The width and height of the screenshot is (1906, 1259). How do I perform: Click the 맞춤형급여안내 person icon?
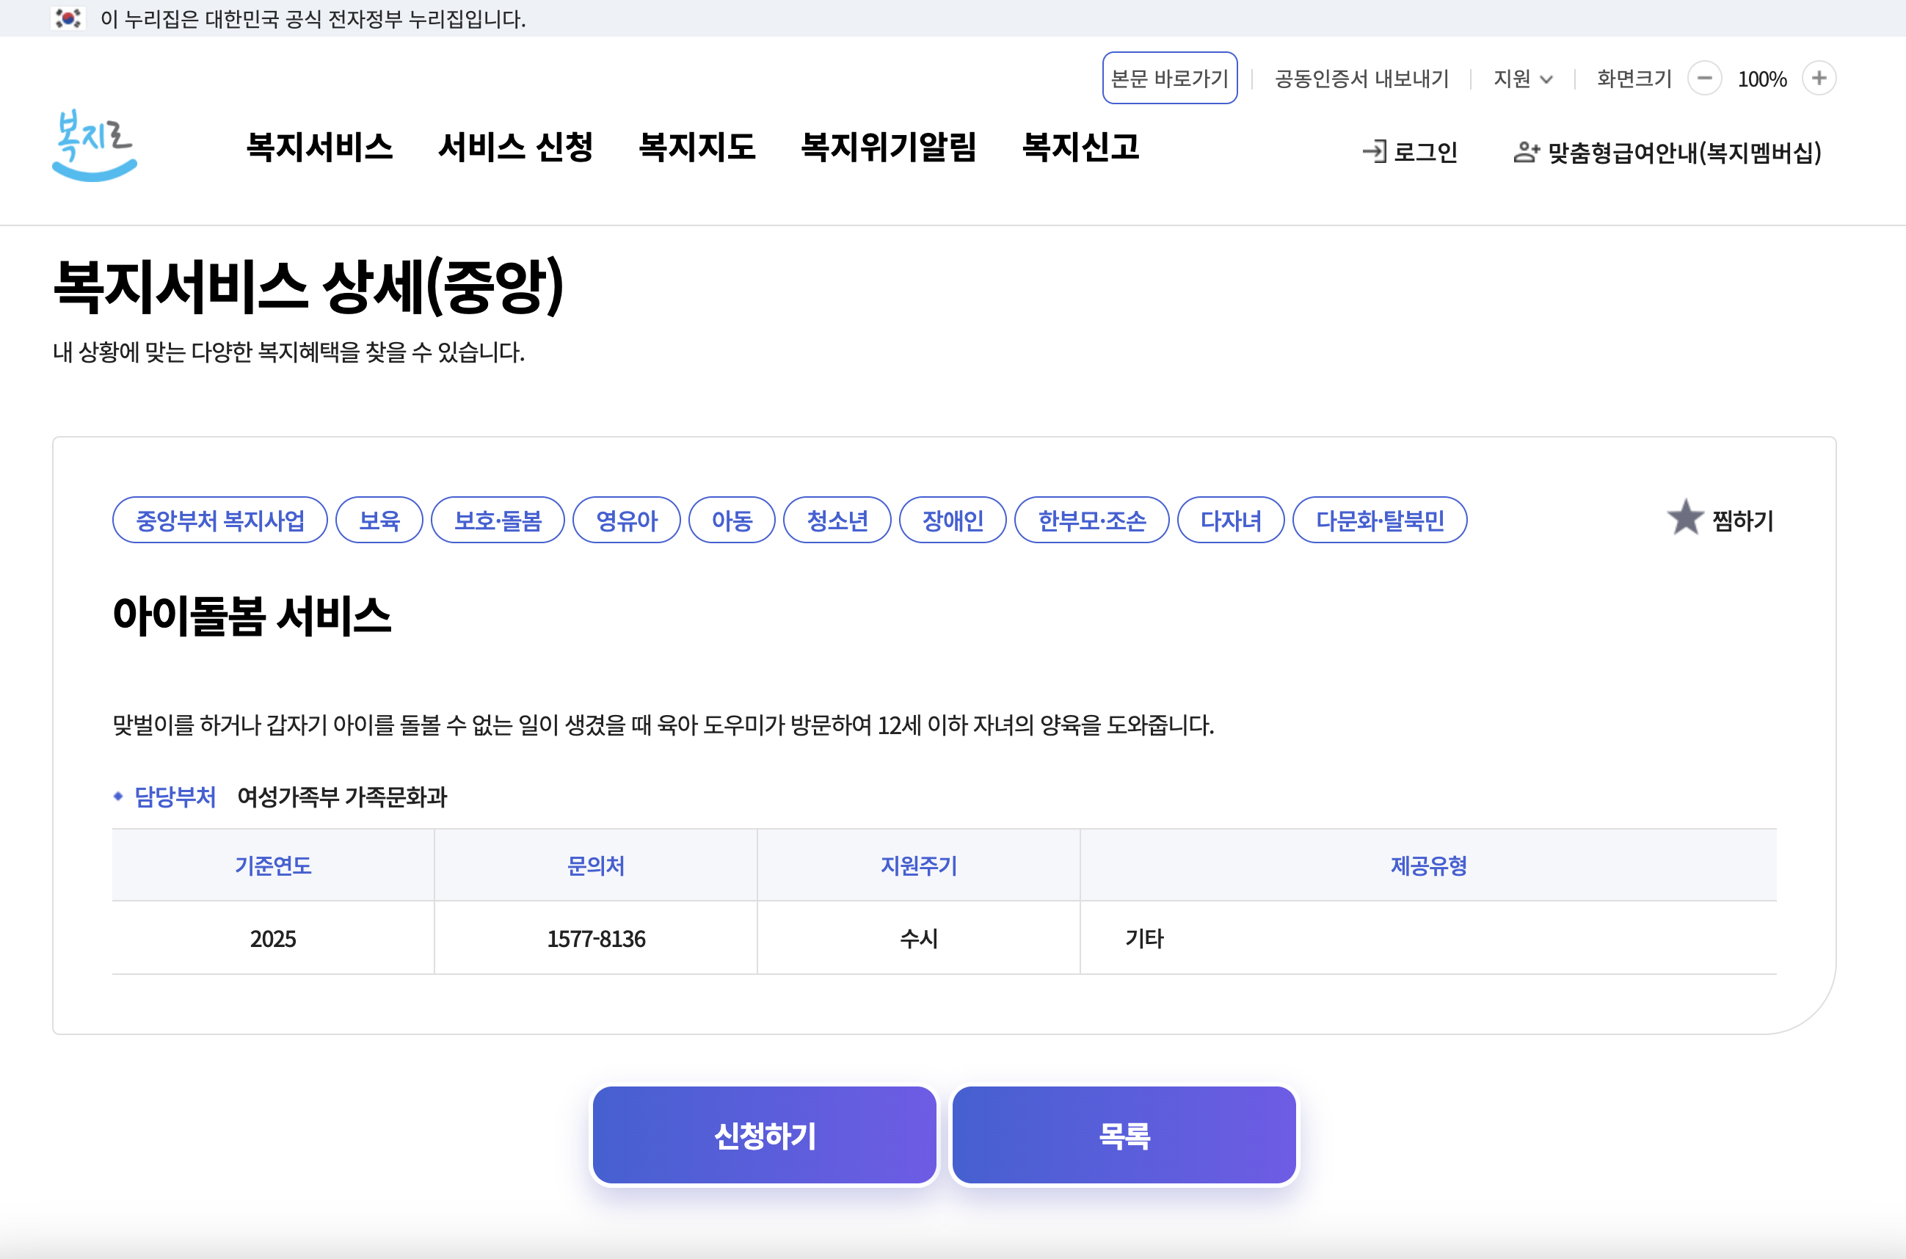[x=1526, y=152]
